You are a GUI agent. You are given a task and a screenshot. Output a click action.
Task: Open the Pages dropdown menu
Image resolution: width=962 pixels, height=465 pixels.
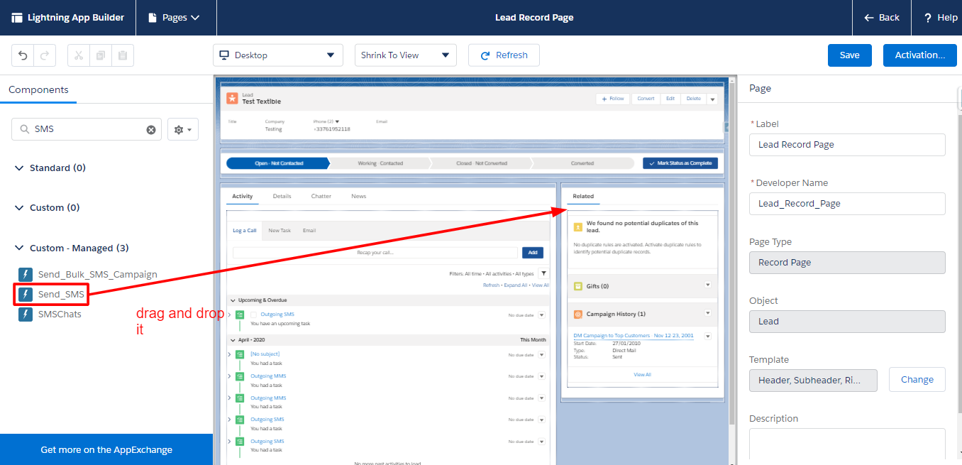pyautogui.click(x=174, y=18)
